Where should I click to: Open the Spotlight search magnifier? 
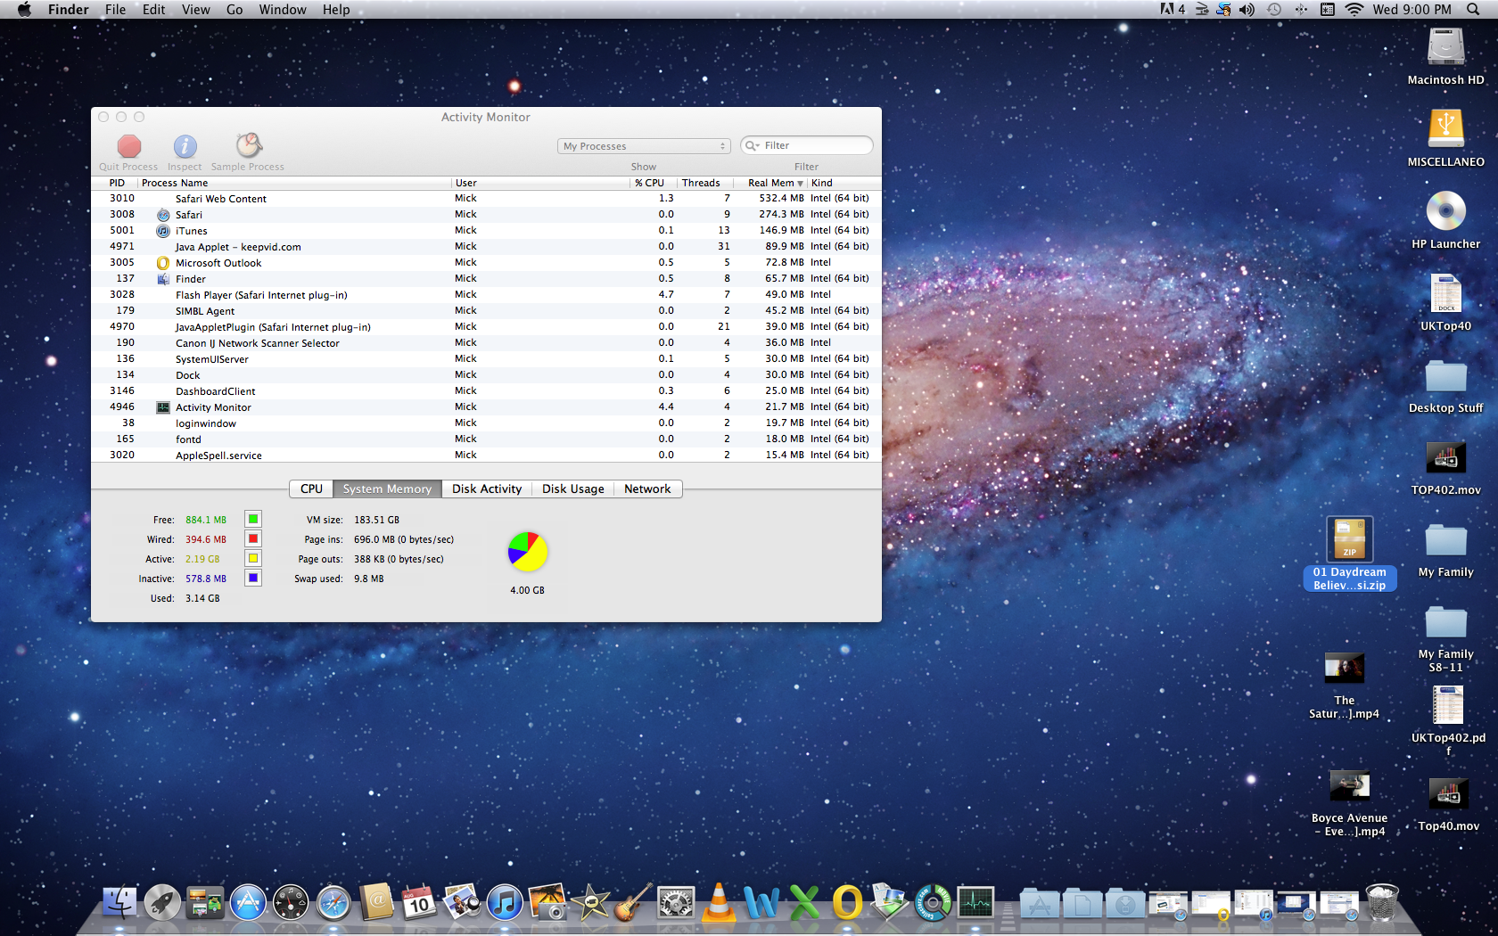coord(1473,10)
